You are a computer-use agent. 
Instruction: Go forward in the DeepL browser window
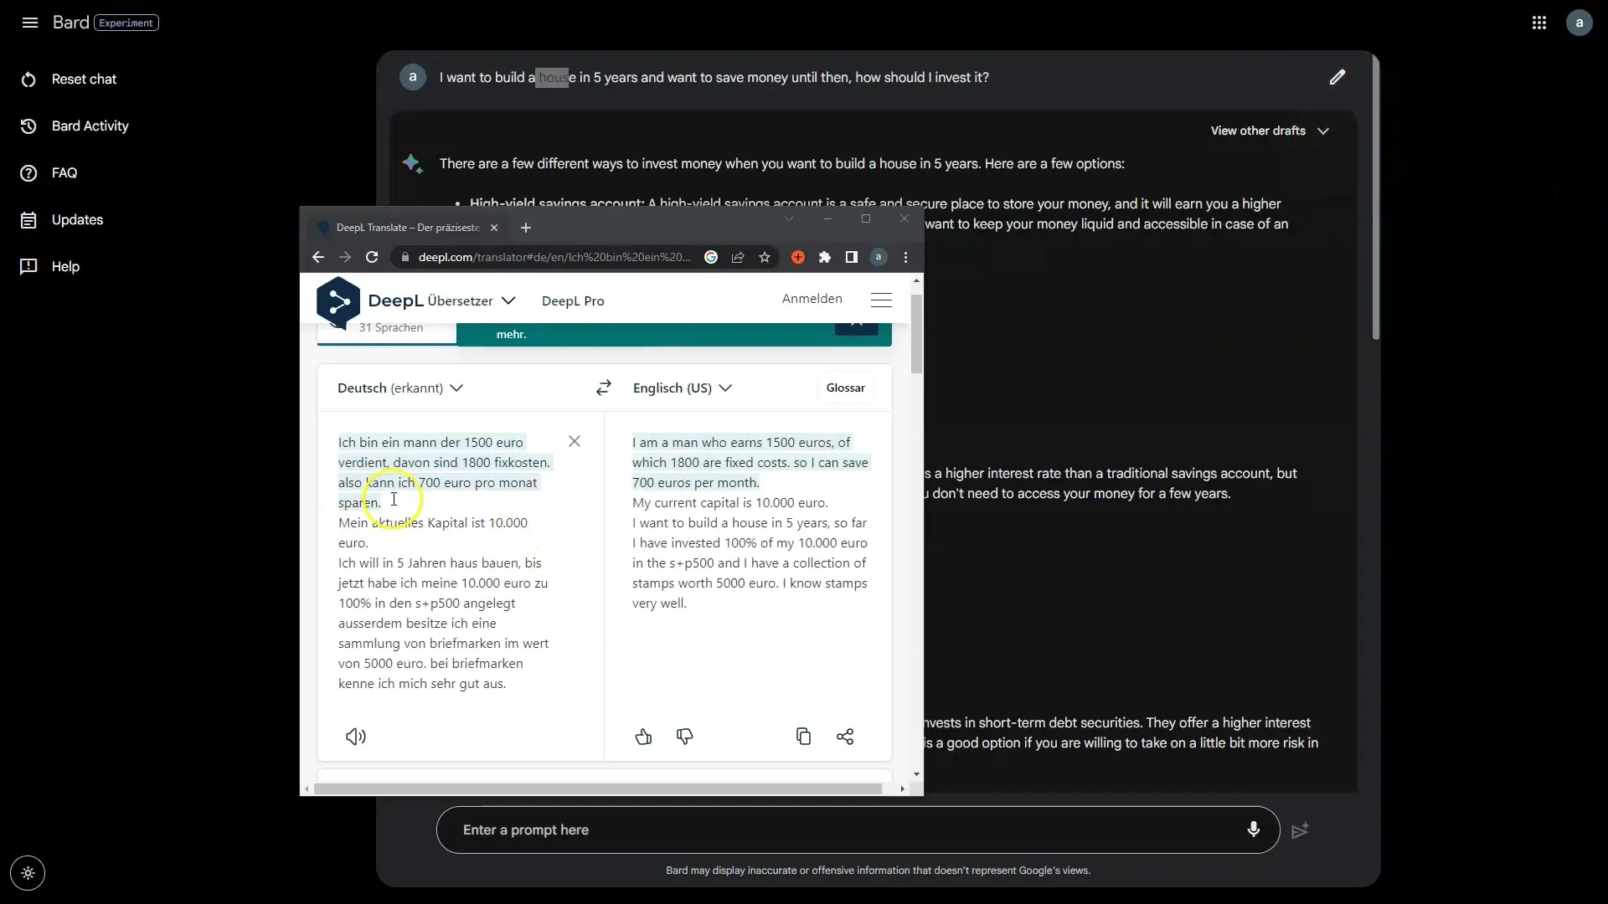pos(345,257)
